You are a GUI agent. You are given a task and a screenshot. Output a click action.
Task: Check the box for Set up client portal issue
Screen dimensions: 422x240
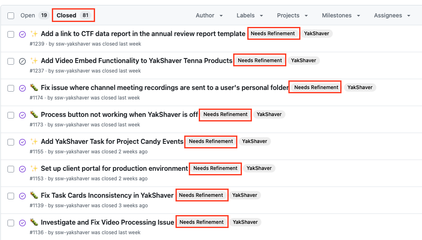pos(11,169)
